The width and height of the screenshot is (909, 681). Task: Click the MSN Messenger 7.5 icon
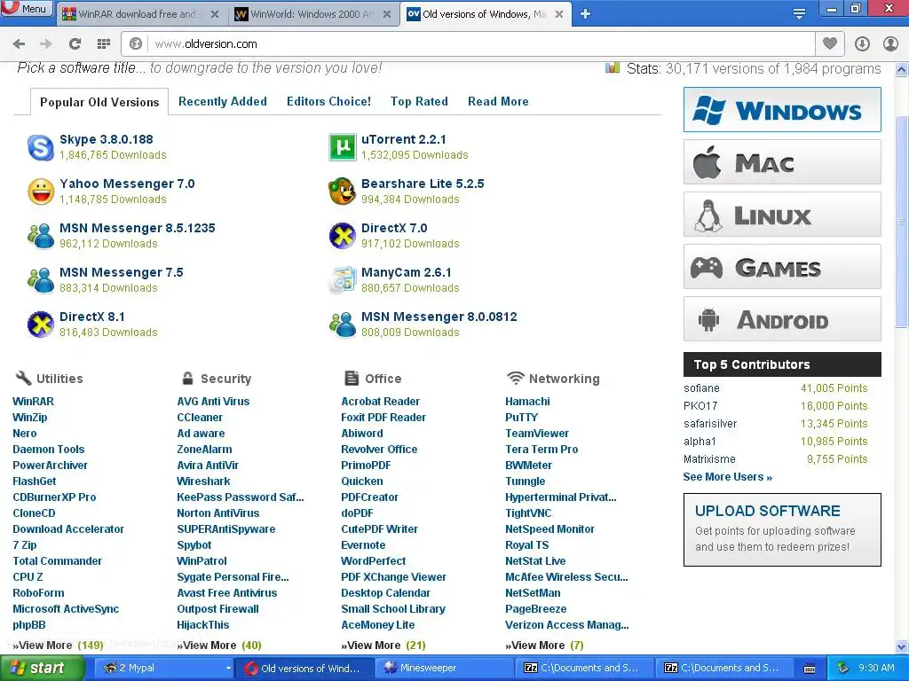tap(41, 280)
